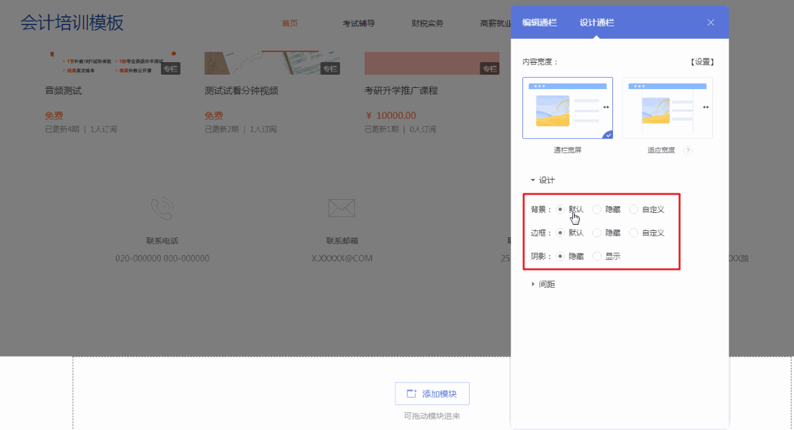
Task: Click the phone icon above 联系电话
Action: tap(162, 207)
